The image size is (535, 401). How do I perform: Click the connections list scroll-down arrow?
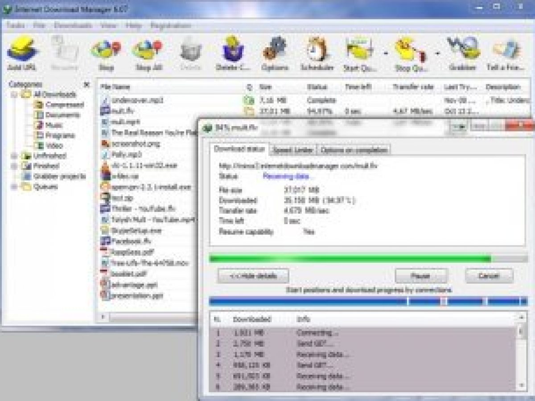[521, 385]
